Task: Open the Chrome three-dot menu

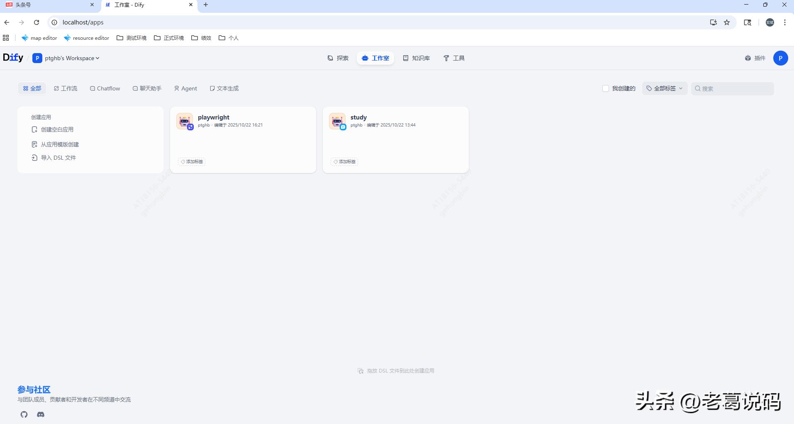Action: [785, 22]
